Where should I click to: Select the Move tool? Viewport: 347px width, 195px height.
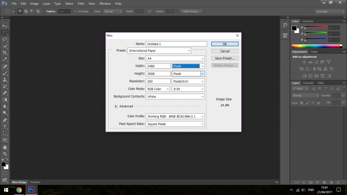click(5, 26)
